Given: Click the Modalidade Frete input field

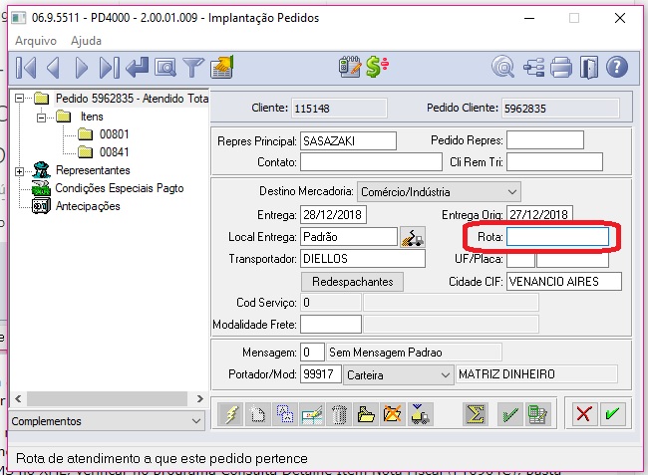Looking at the screenshot, I should pyautogui.click(x=331, y=325).
